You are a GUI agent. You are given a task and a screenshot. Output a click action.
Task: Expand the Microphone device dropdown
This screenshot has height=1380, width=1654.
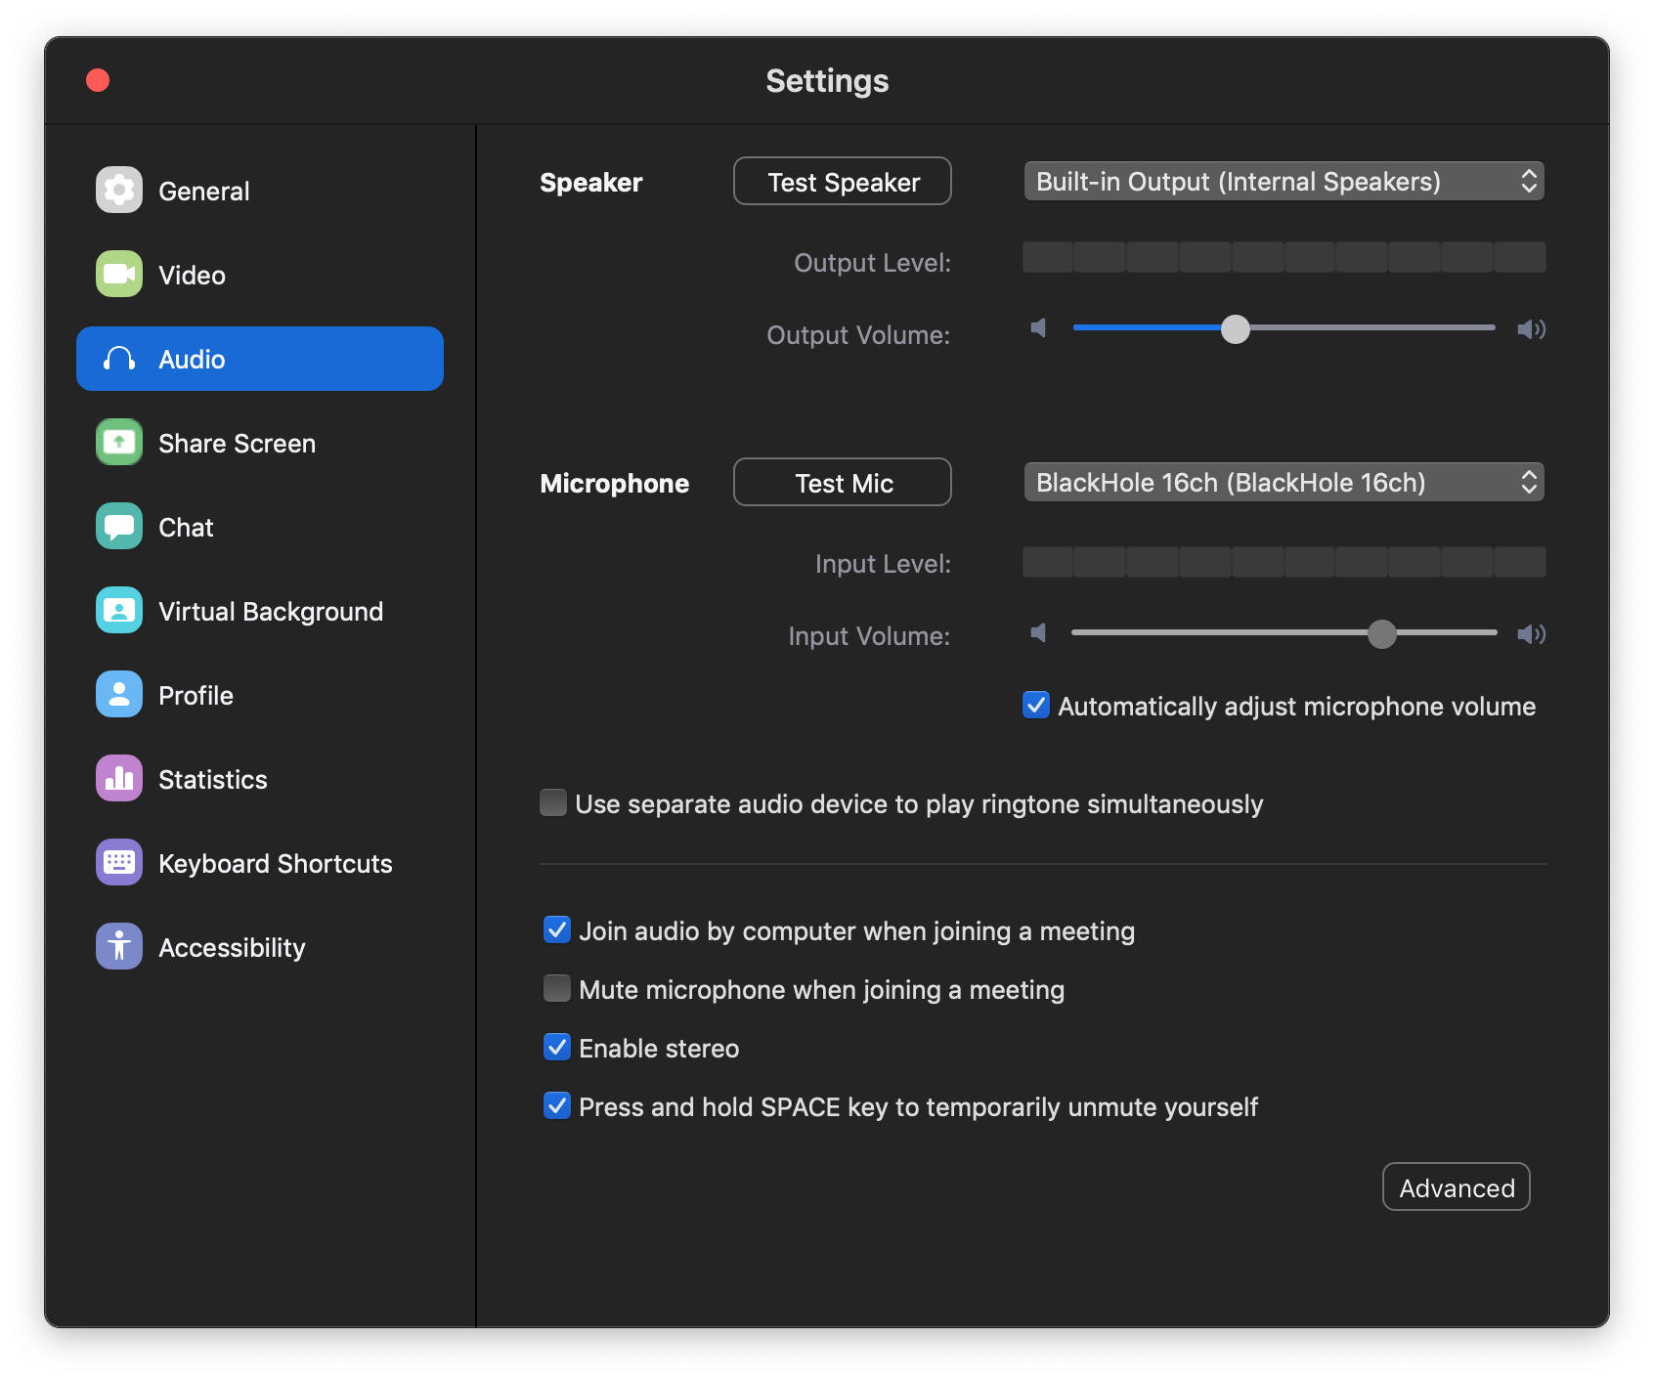(1284, 483)
